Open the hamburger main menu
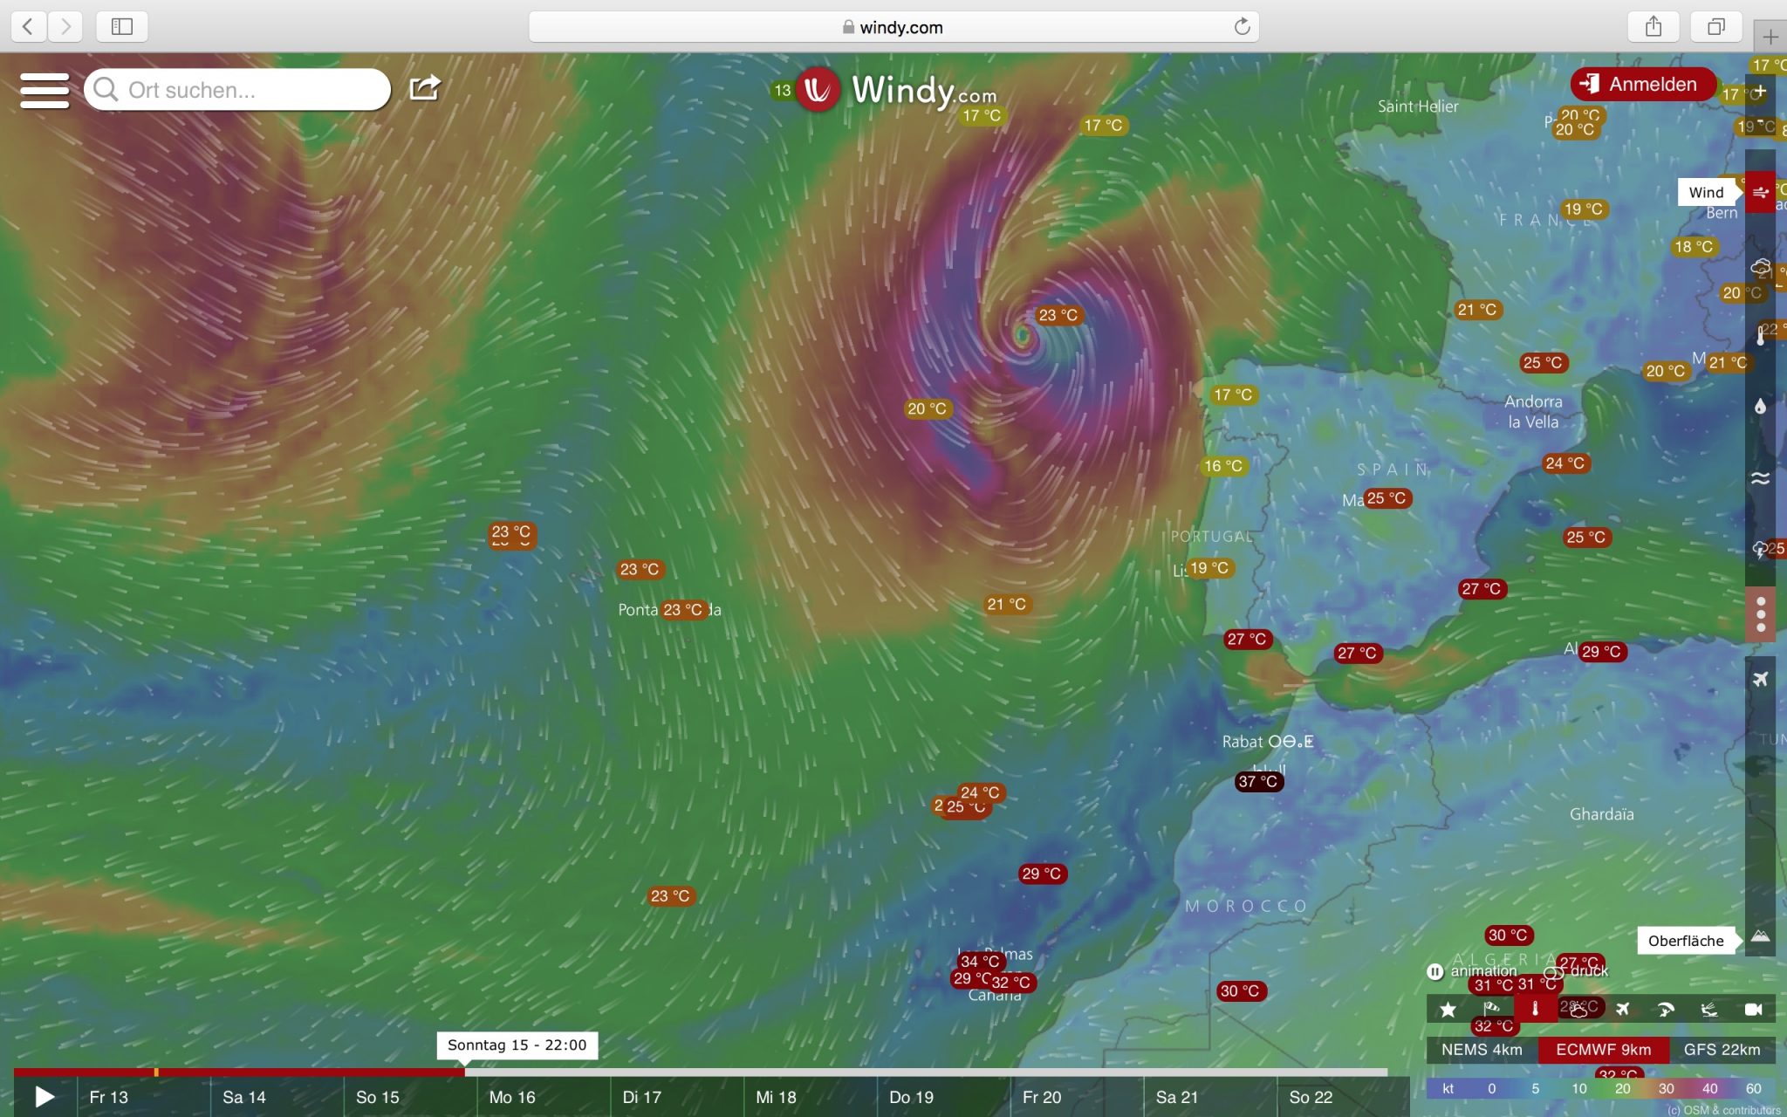Viewport: 1787px width, 1117px height. point(45,90)
